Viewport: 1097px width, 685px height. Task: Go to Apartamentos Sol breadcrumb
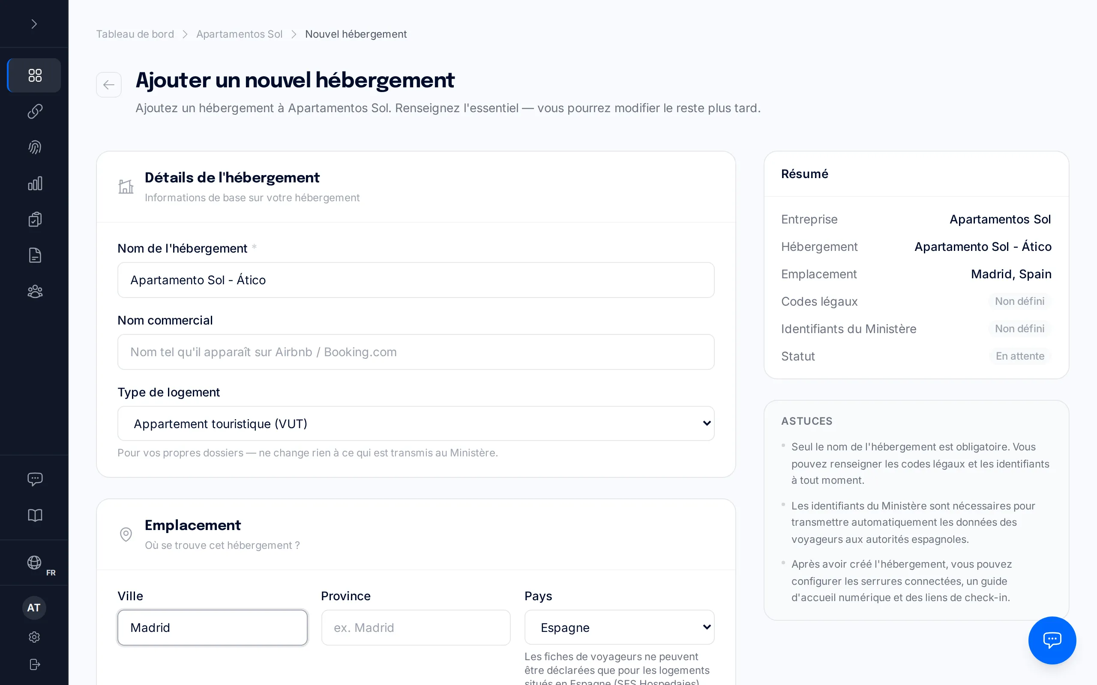pyautogui.click(x=240, y=34)
